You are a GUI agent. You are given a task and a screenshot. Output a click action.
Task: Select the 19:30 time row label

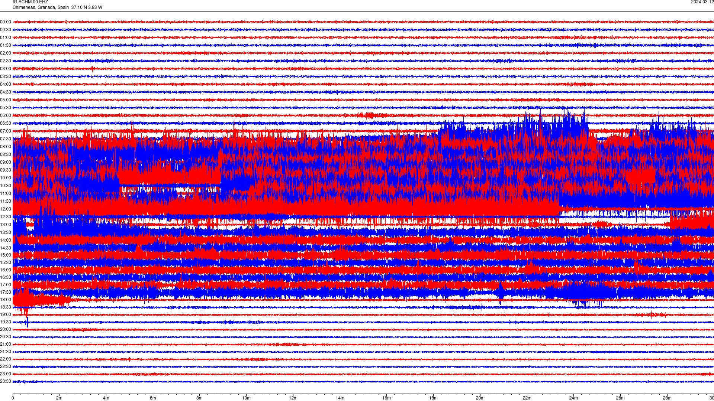(6, 322)
